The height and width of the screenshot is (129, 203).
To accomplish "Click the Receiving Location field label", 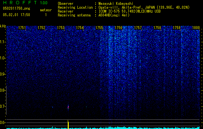I will 75,7.
